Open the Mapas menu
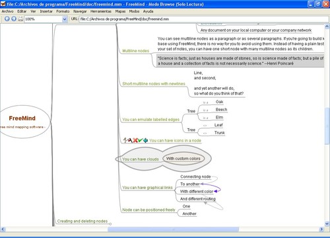 click(120, 11)
